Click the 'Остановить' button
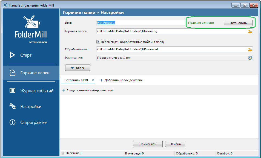Image resolution: width=261 pixels, height=158 pixels. pos(238,23)
